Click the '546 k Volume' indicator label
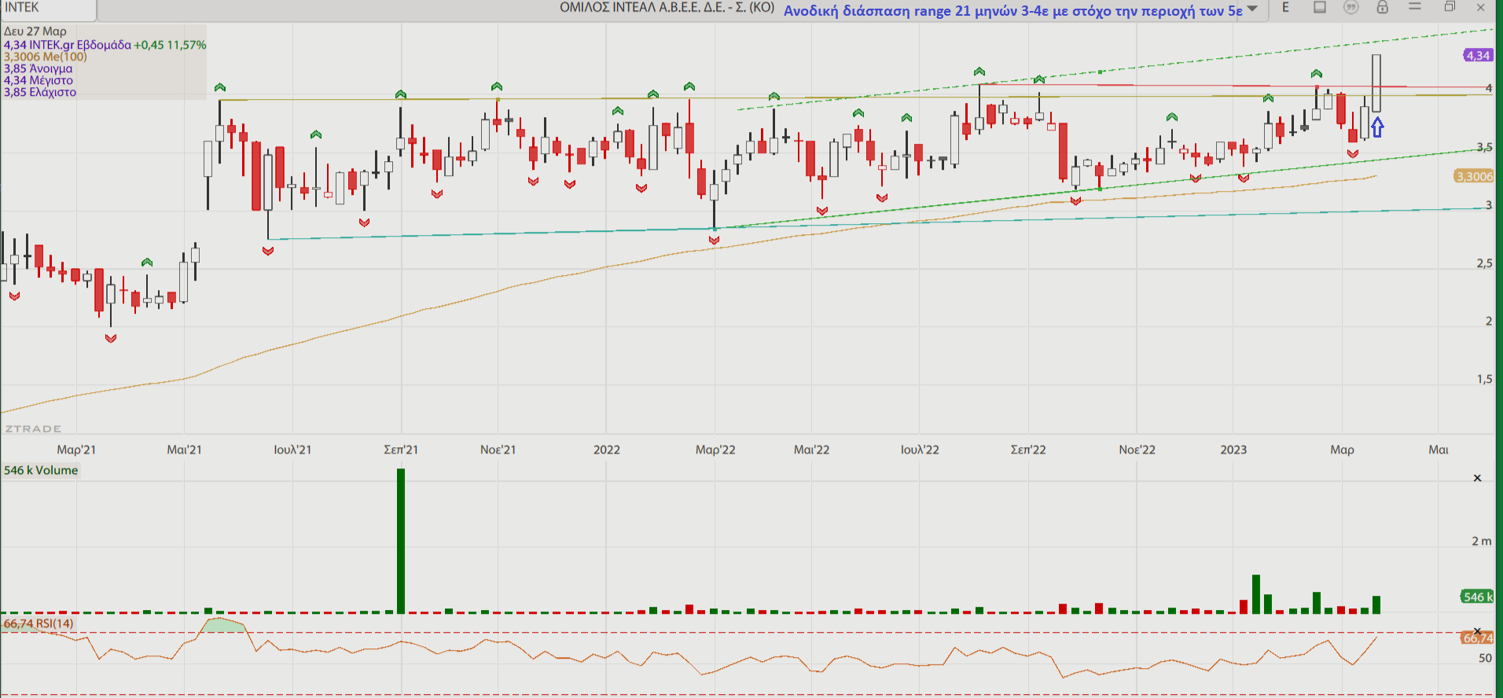This screenshot has width=1503, height=698. coord(41,470)
